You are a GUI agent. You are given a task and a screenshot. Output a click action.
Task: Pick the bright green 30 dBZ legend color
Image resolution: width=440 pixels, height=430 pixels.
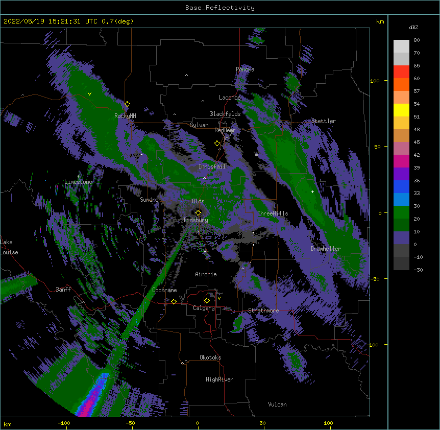(401, 212)
